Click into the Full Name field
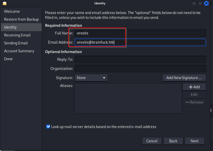This screenshot has width=213, height=151. pyautogui.click(x=140, y=33)
